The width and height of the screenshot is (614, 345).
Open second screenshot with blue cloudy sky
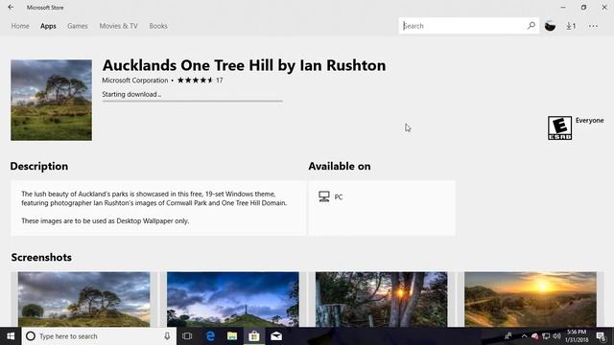(232, 299)
